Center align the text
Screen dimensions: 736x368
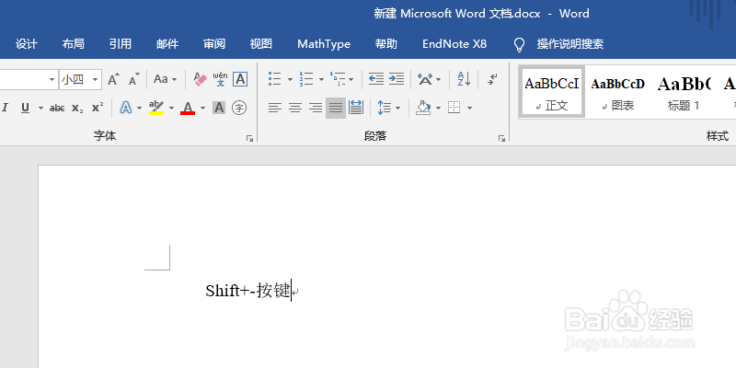click(295, 108)
